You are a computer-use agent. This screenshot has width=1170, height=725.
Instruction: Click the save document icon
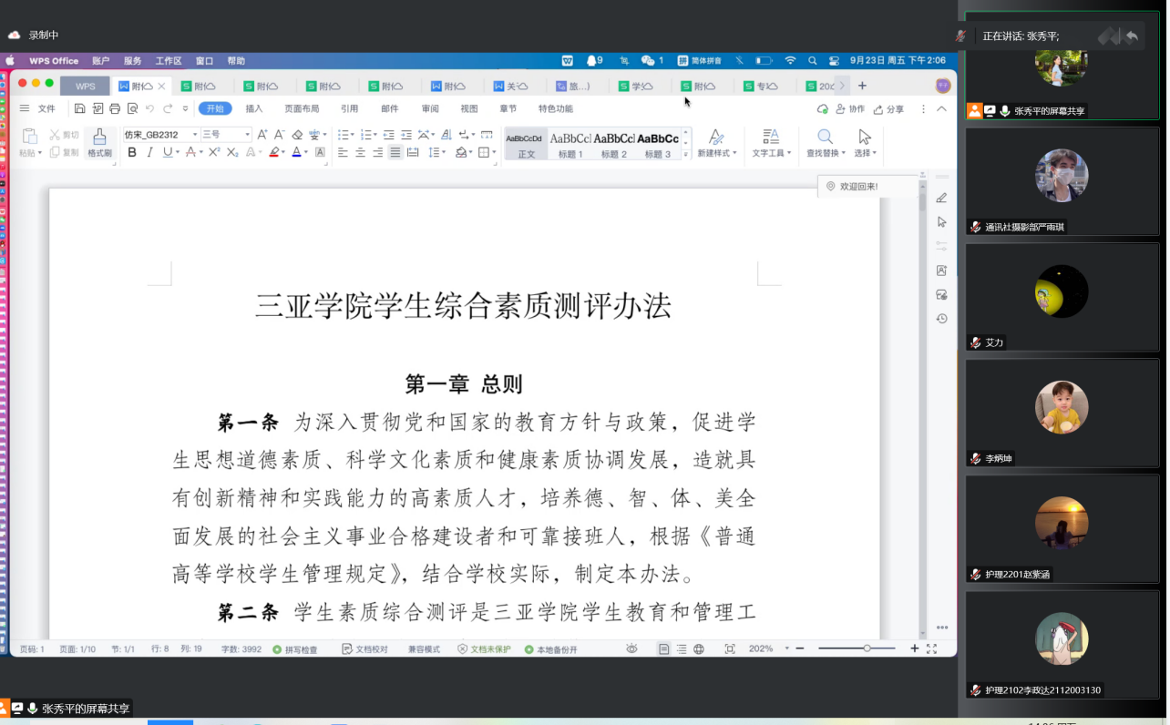(x=80, y=108)
